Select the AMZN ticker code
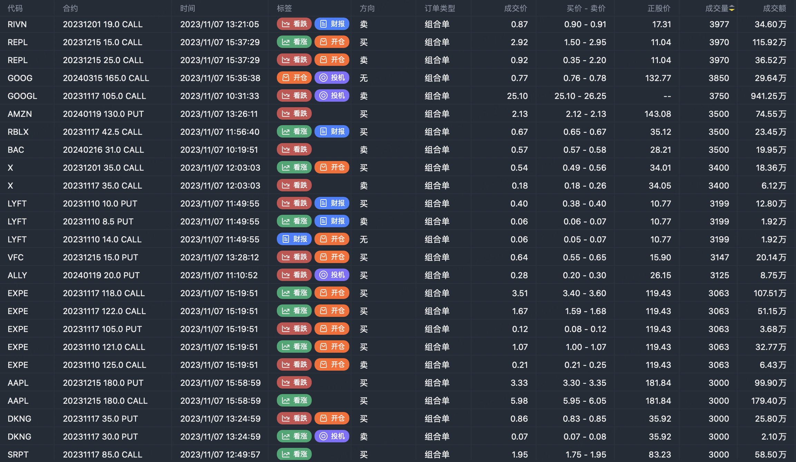This screenshot has width=796, height=462. 20,114
